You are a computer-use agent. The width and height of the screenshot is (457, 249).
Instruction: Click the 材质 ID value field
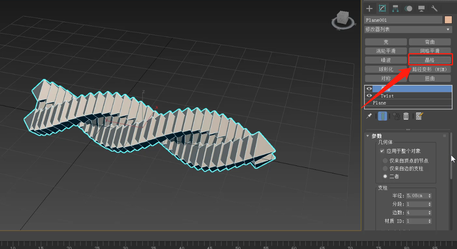(x=416, y=221)
